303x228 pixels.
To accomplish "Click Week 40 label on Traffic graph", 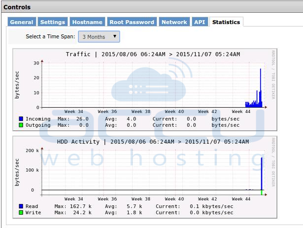I will 174,112.
